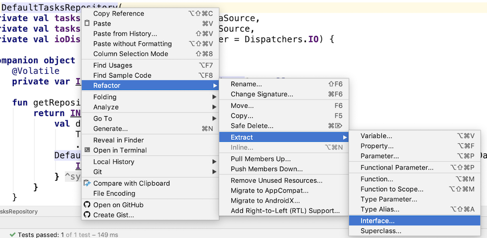Click the Open in Terminal icon
This screenshot has width=487, height=238.
pyautogui.click(x=87, y=150)
